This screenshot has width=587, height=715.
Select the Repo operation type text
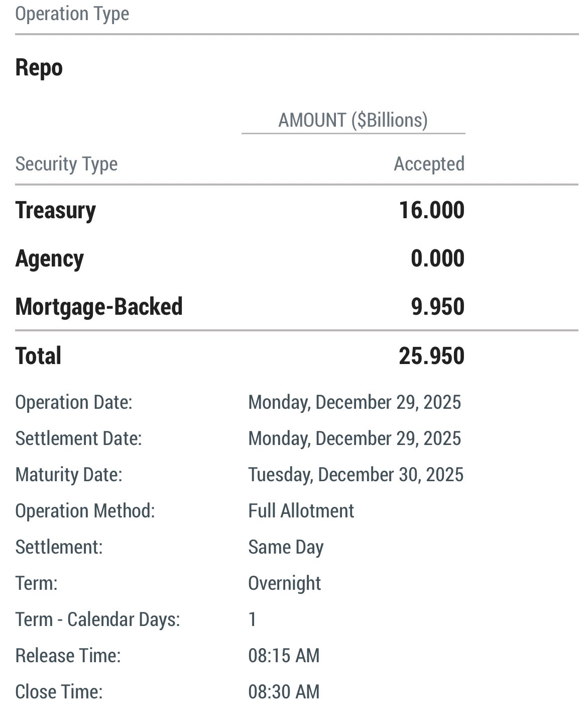(x=39, y=67)
